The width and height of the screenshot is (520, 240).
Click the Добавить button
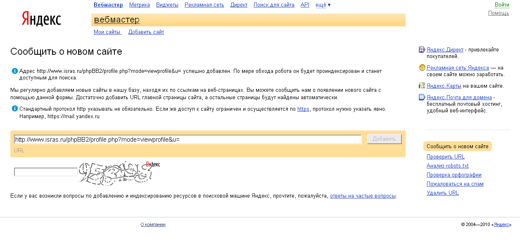(x=384, y=139)
